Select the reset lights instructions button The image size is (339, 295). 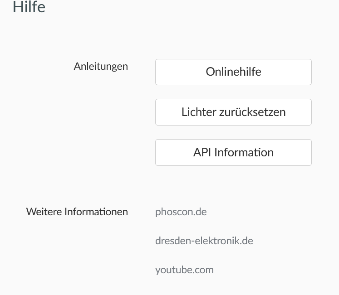click(x=233, y=112)
